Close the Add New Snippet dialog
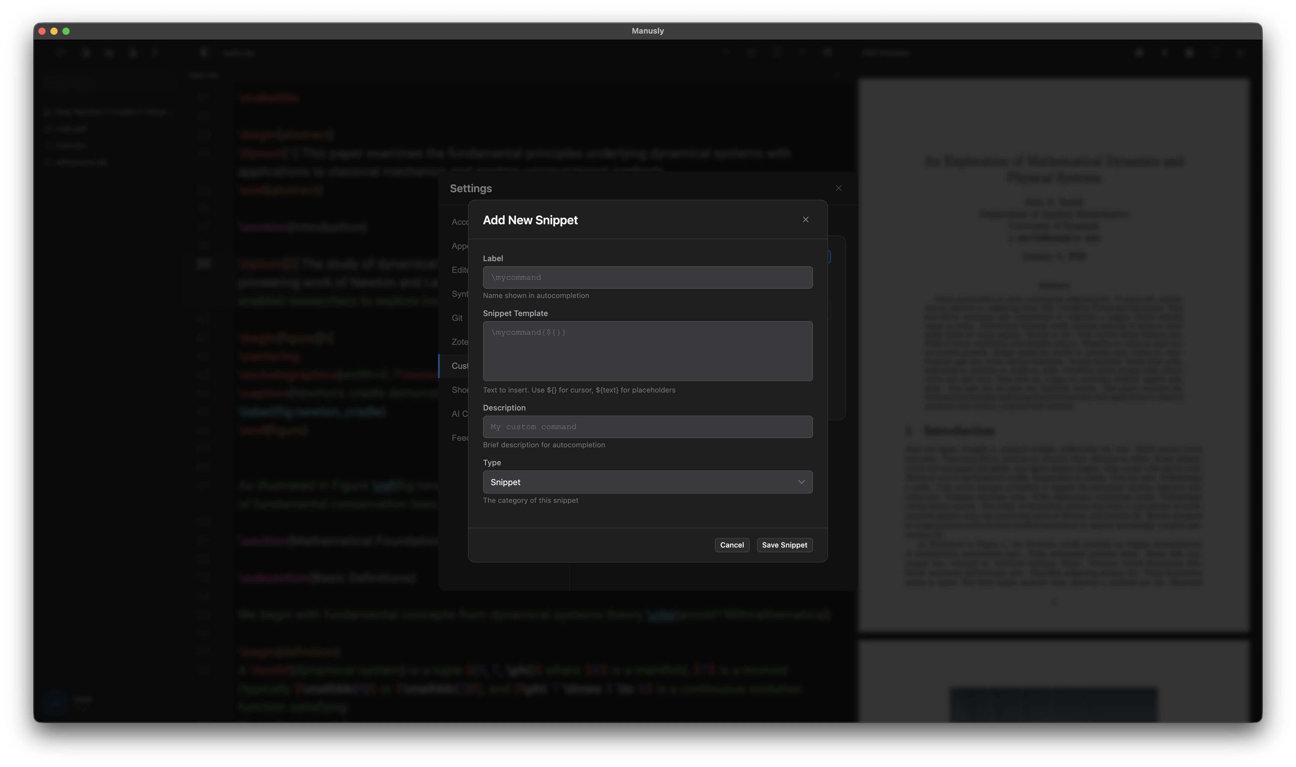1296x767 pixels. tap(805, 219)
